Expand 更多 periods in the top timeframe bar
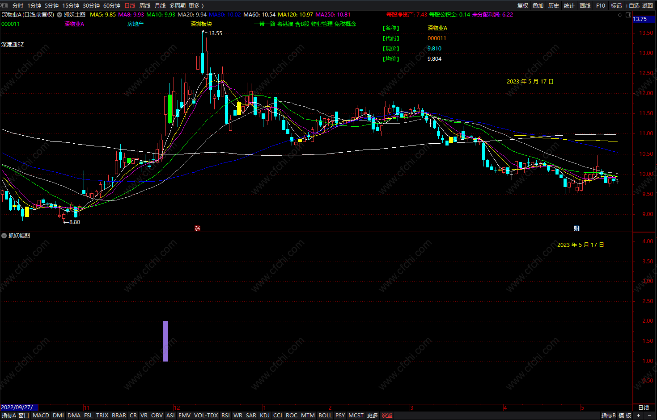 196,5
